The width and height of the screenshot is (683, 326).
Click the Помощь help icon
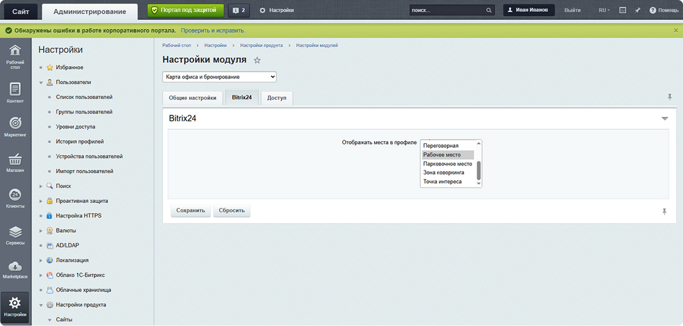tap(664, 10)
